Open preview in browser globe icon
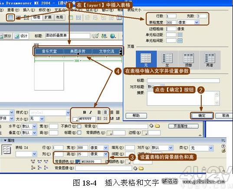Image resolution: width=233 pixels, height=190 pixels. 113,36
